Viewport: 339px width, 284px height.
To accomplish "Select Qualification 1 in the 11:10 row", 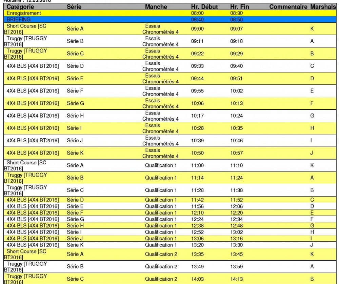I will (161, 165).
